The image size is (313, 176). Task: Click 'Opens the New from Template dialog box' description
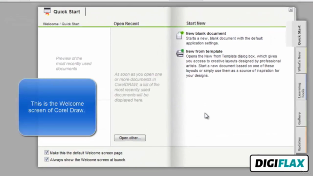tap(233, 66)
